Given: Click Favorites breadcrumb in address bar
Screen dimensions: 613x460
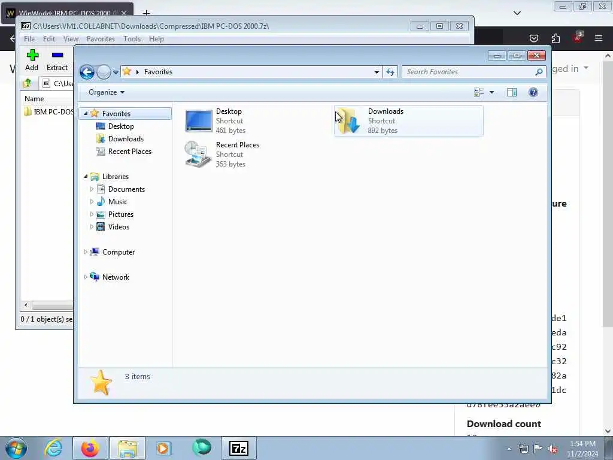Looking at the screenshot, I should (x=158, y=72).
